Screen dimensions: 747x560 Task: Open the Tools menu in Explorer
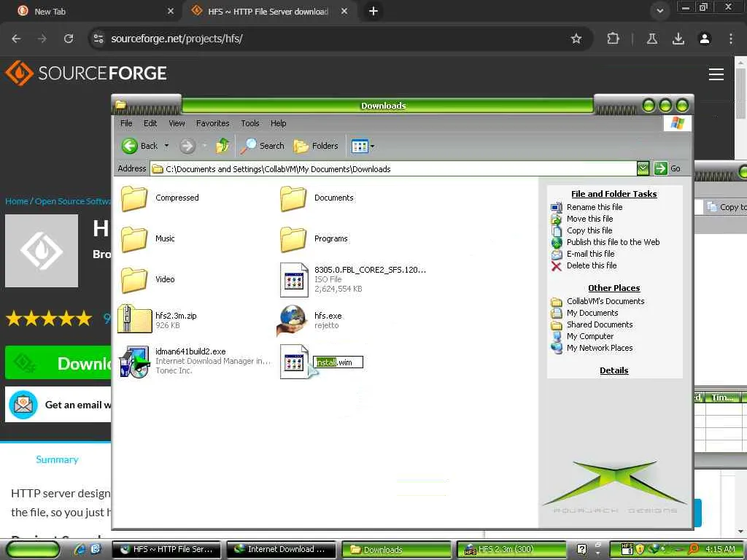(x=250, y=123)
